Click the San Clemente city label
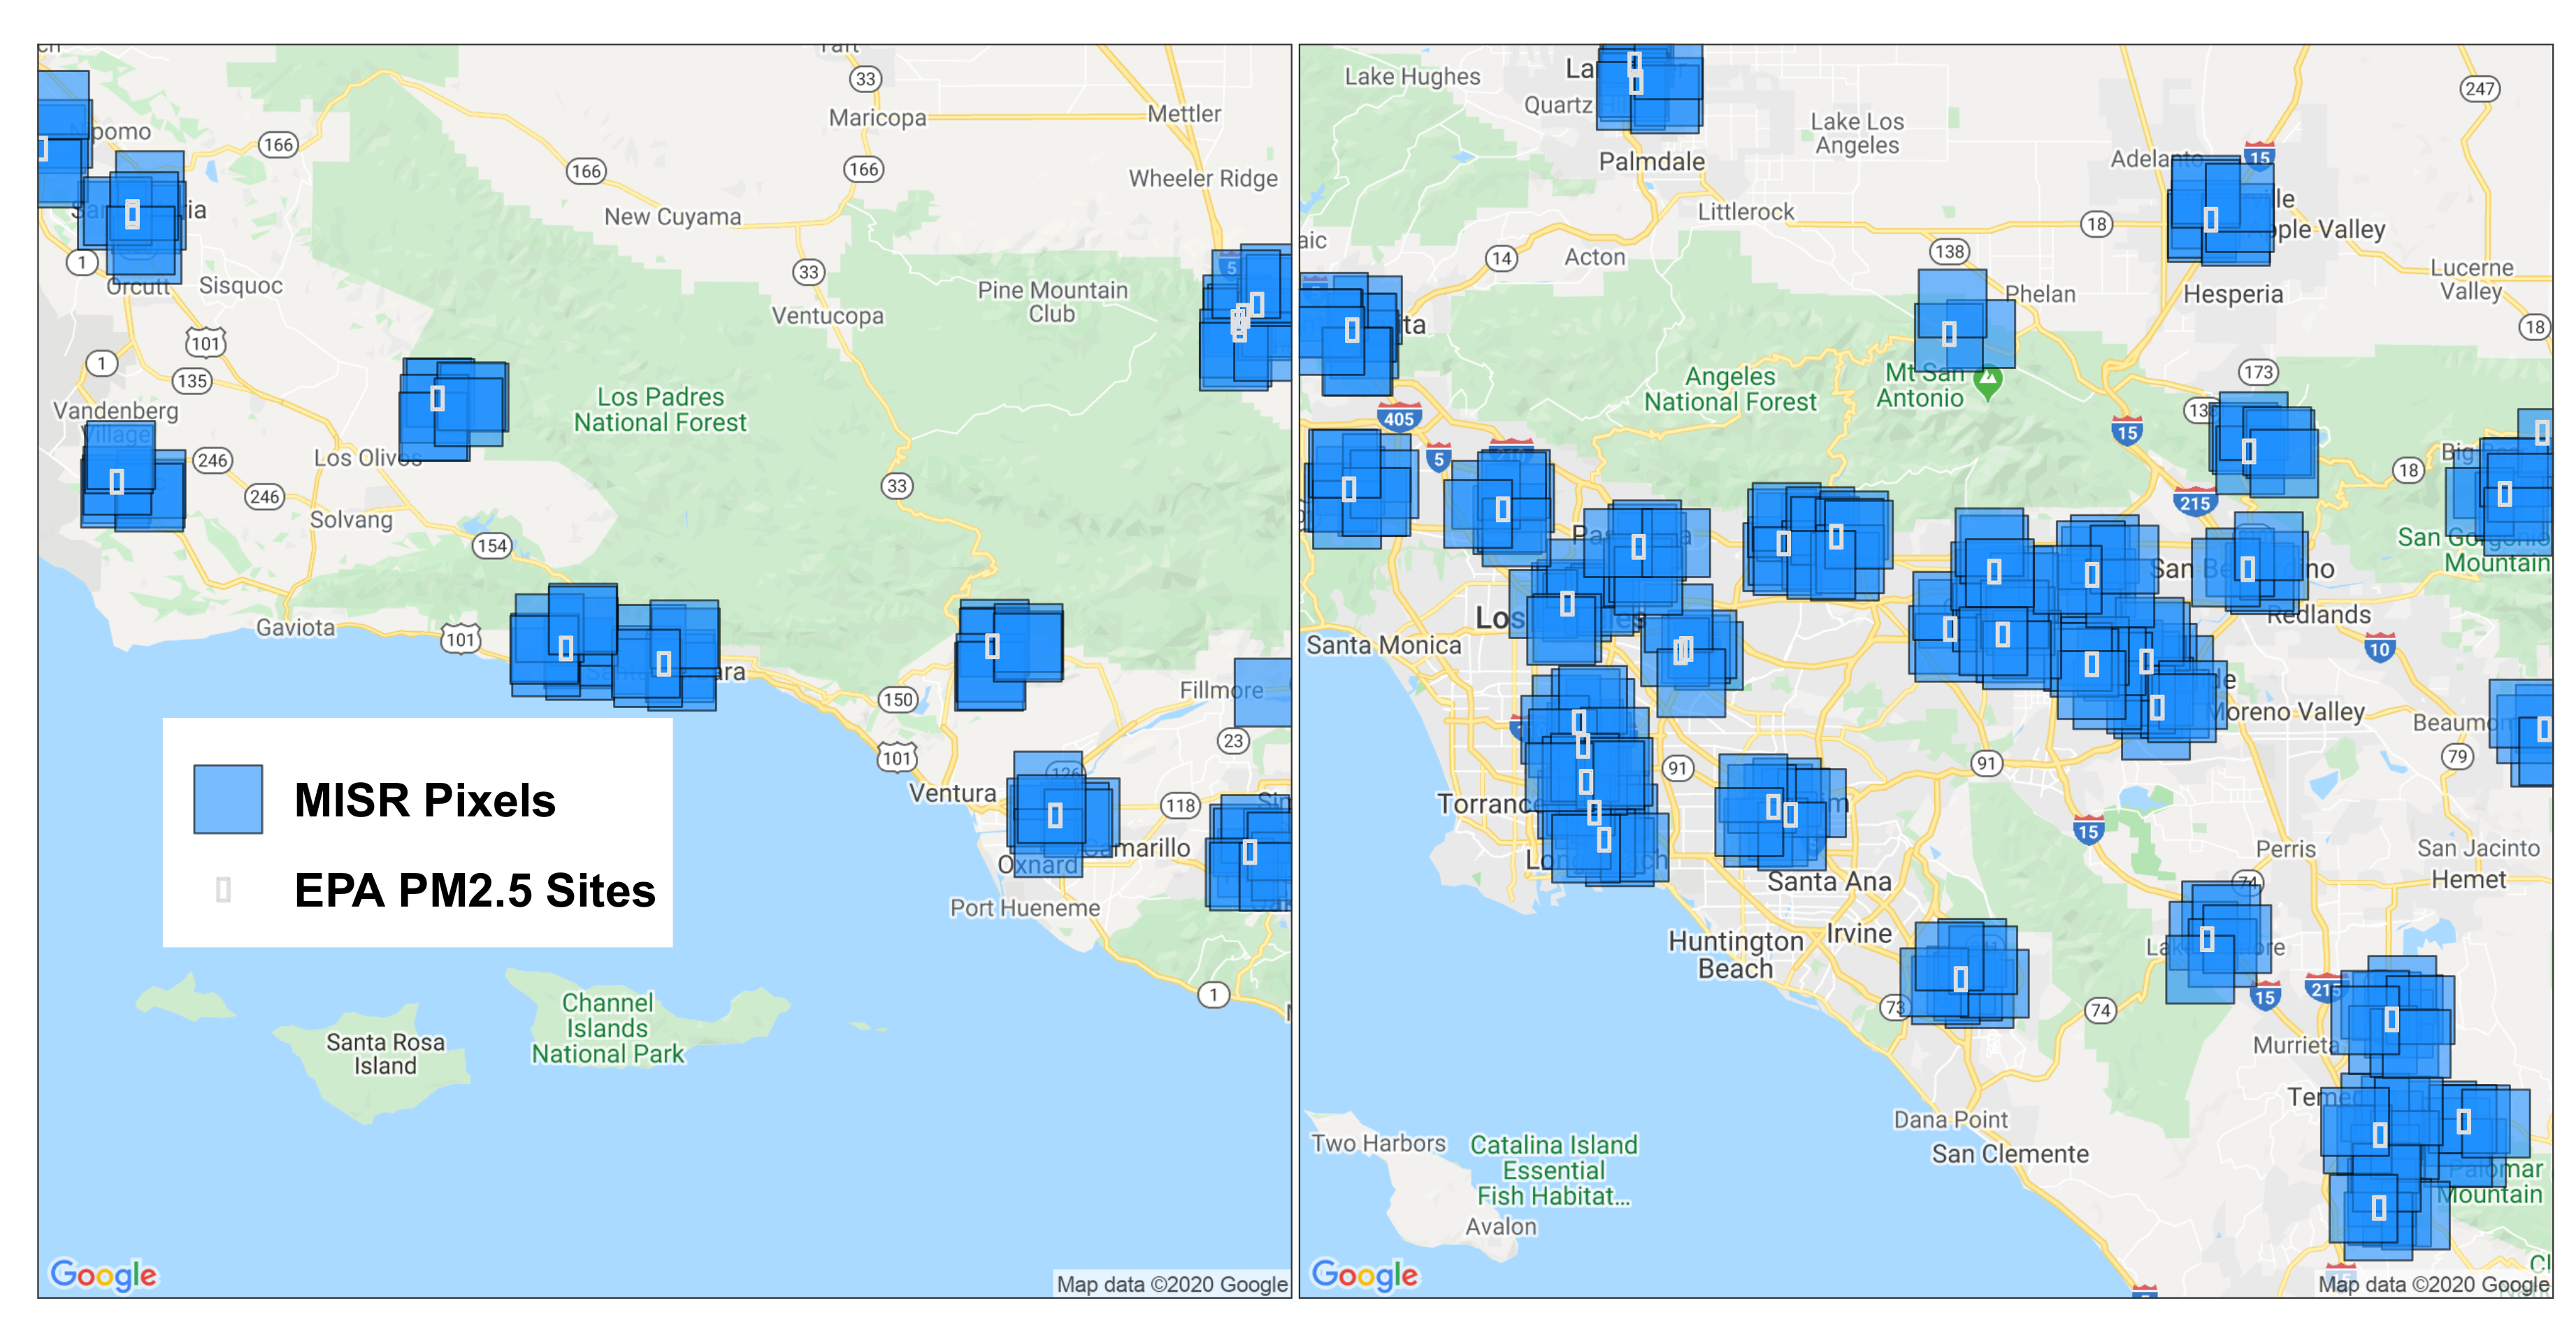Image resolution: width=2576 pixels, height=1326 pixels. pos(2010,1154)
